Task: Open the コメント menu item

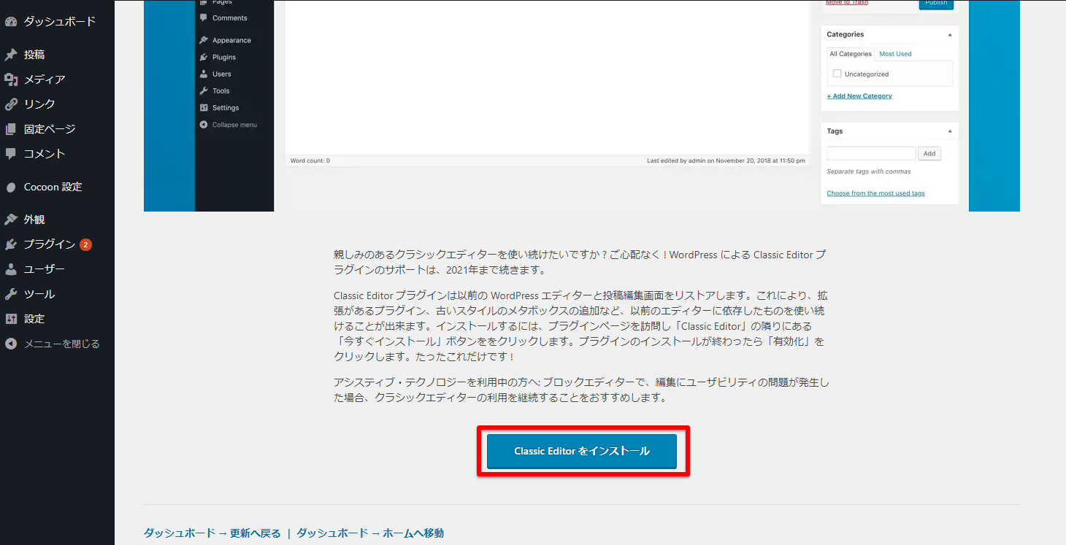Action: pos(45,154)
